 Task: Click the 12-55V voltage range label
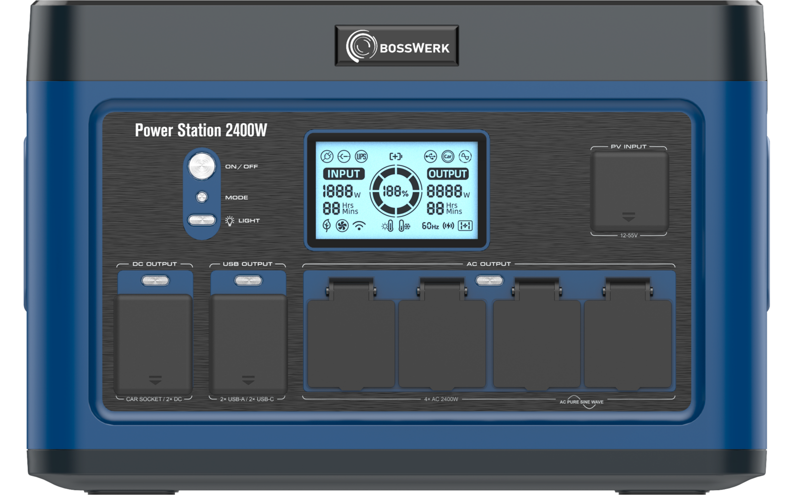coord(629,236)
